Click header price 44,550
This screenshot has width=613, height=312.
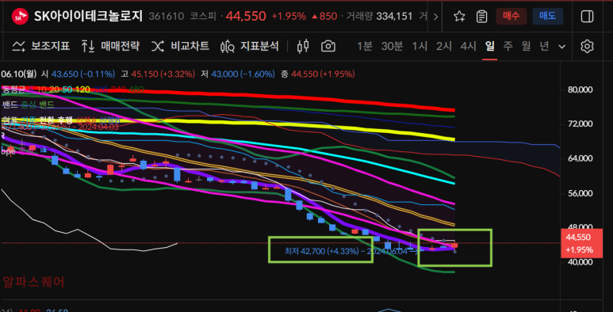(246, 16)
